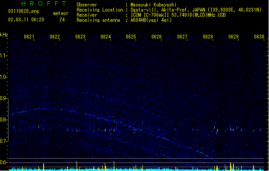Viewport: 269px width, 171px height.
Task: Click the Ogata-vill. Akita-Pref. JAPAN location text
Action: point(196,10)
